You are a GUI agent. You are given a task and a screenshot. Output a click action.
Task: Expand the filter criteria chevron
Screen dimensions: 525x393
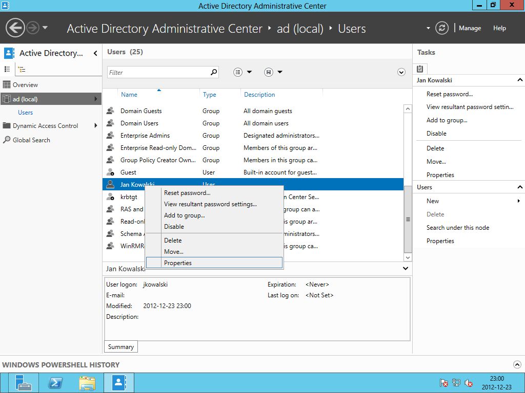point(401,72)
